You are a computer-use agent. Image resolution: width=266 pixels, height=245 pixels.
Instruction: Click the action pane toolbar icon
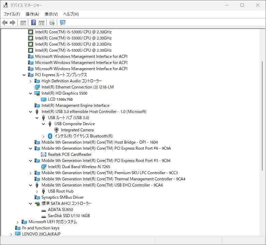42,22
